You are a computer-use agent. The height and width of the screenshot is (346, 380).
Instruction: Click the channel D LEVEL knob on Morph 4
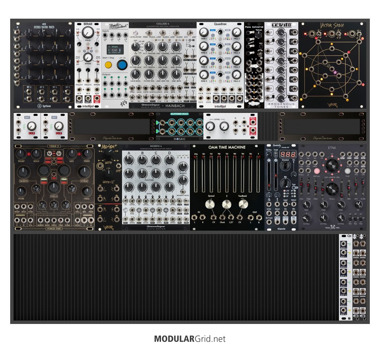click(169, 160)
